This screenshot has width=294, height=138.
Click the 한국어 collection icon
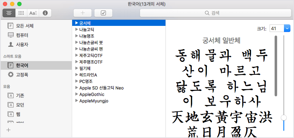[10, 65]
